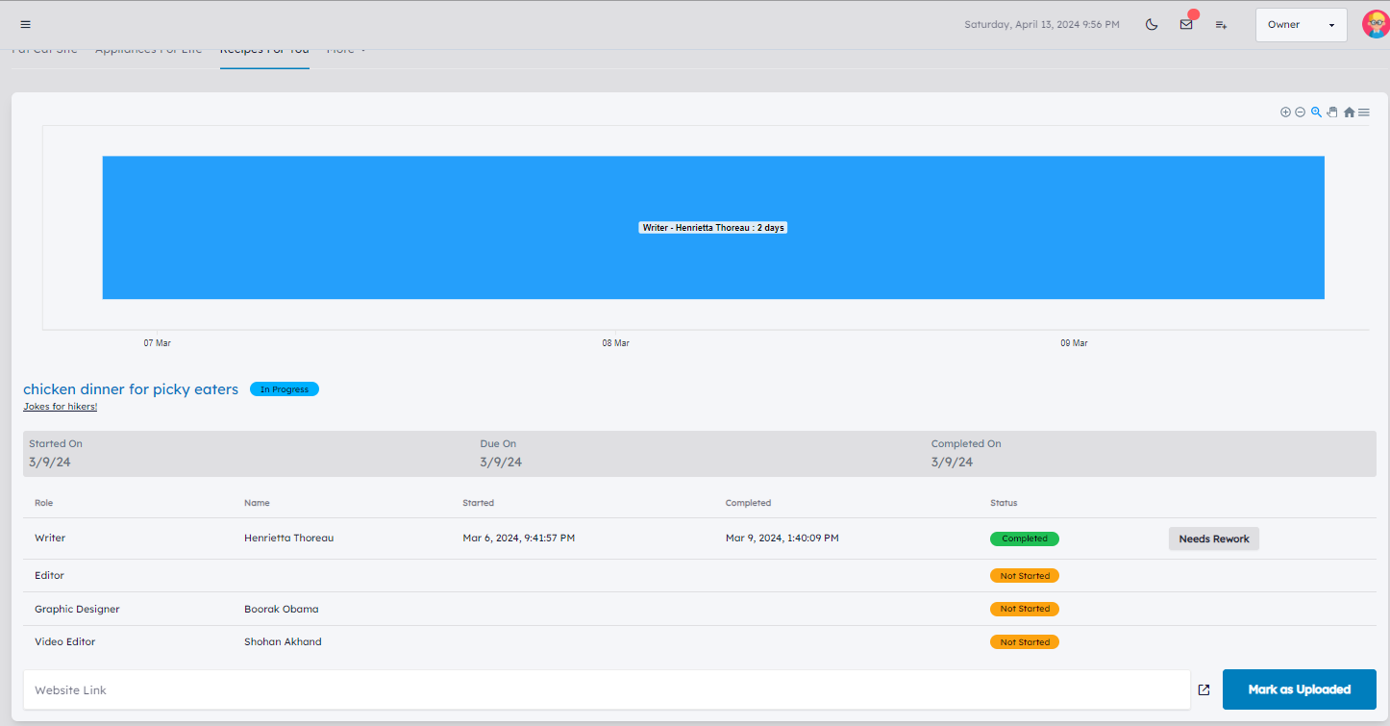The width and height of the screenshot is (1390, 726).
Task: Click the Started column header
Action: [x=479, y=503]
